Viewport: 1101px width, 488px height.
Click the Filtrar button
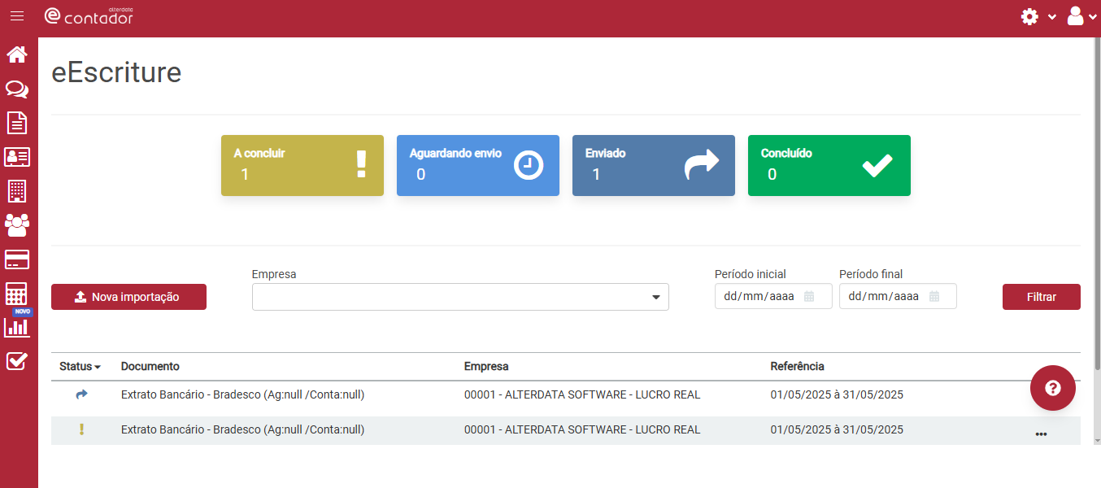(1042, 297)
